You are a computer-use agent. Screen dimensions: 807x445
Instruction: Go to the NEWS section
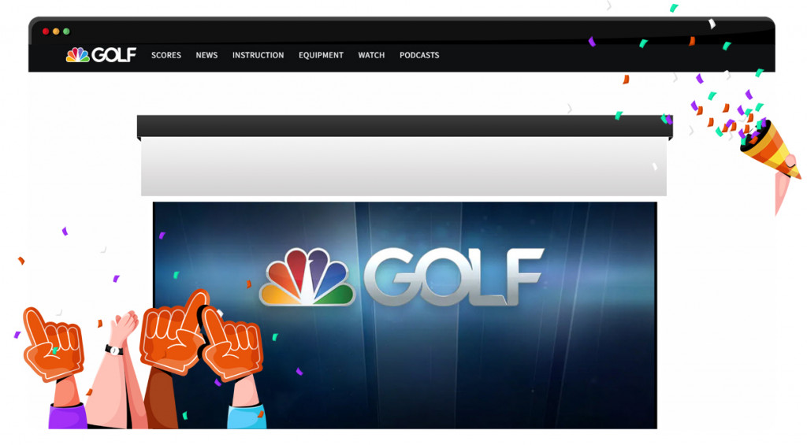point(206,55)
